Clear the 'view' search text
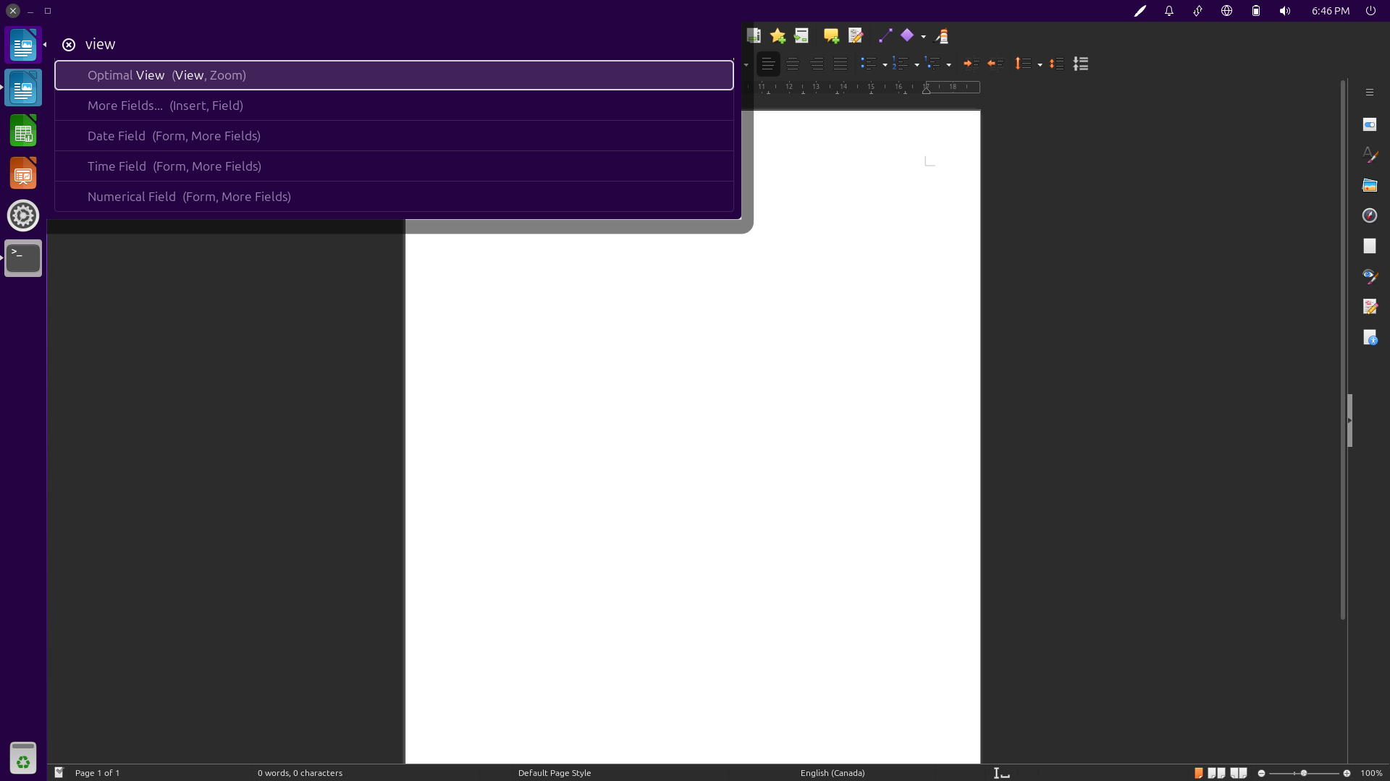 (69, 45)
